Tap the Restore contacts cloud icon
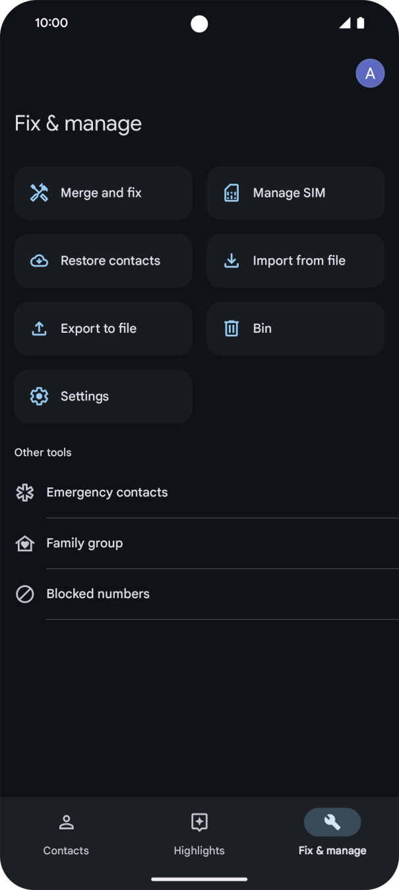This screenshot has height=890, width=399. point(40,261)
